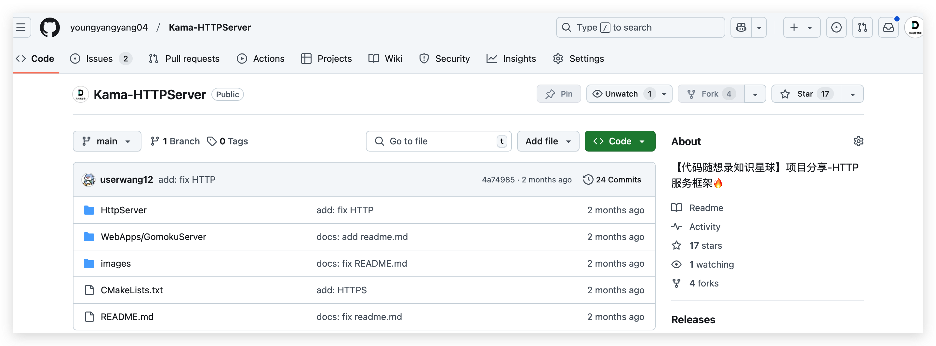The width and height of the screenshot is (936, 346).
Task: Open the images folder
Action: 115,263
